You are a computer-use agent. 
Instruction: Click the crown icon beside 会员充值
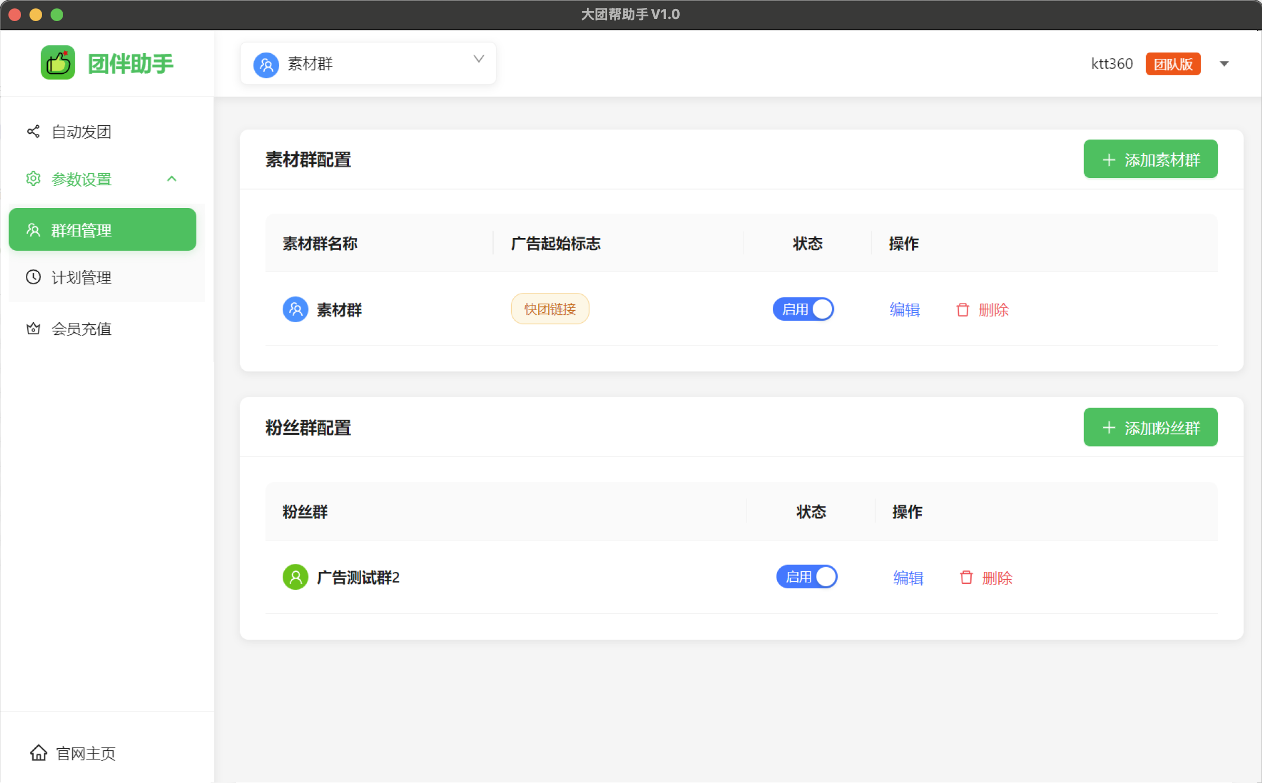(33, 329)
